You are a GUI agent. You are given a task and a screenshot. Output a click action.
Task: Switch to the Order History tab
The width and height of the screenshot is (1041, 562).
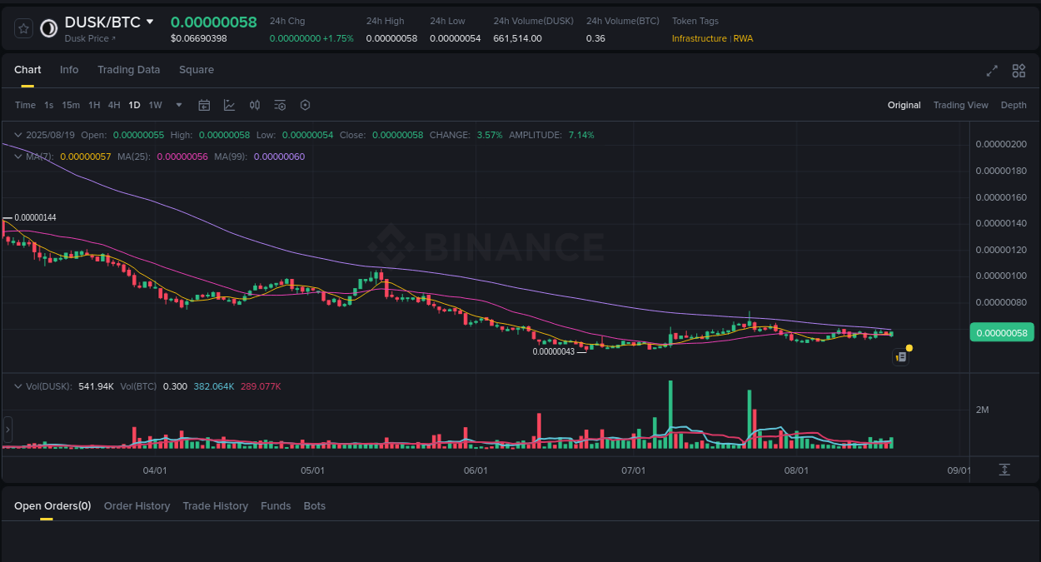click(x=137, y=505)
